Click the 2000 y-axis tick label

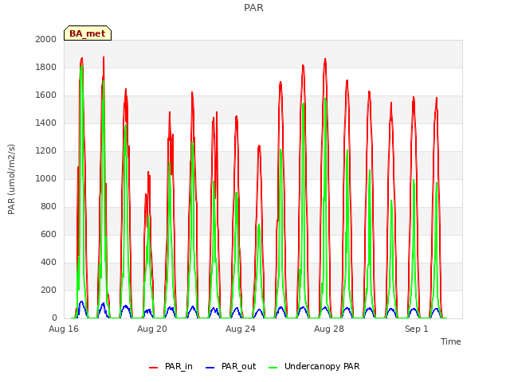tap(46, 39)
